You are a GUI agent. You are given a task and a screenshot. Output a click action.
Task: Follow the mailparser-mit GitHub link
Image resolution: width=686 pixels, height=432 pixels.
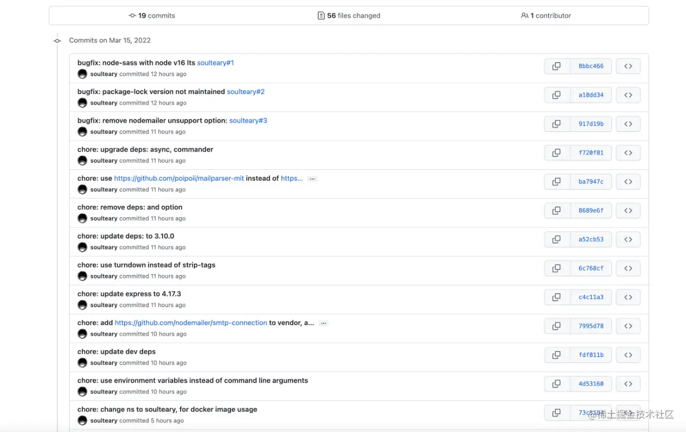pyautogui.click(x=178, y=178)
